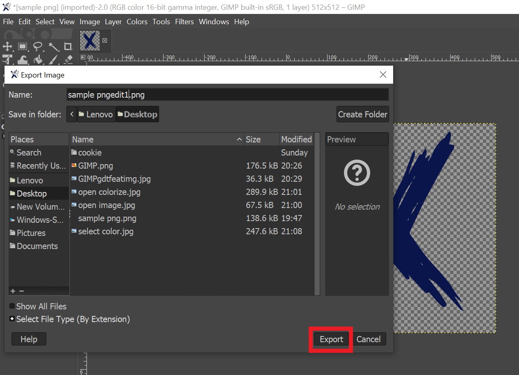This screenshot has height=375, width=519.
Task: Open the Colors menu
Action: coord(137,22)
